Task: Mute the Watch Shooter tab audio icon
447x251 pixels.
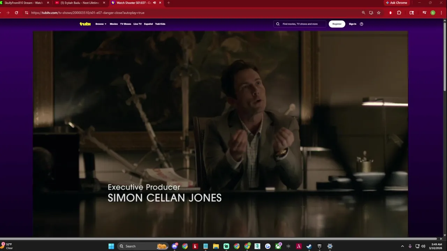Action: coord(154,3)
